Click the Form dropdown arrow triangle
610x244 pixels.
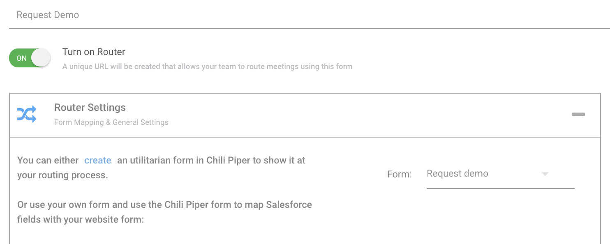tap(545, 174)
